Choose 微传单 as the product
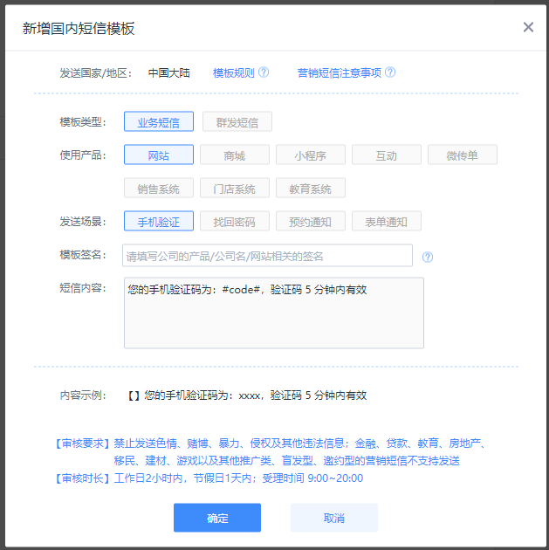Screen dimensions: 549x550 (x=462, y=155)
